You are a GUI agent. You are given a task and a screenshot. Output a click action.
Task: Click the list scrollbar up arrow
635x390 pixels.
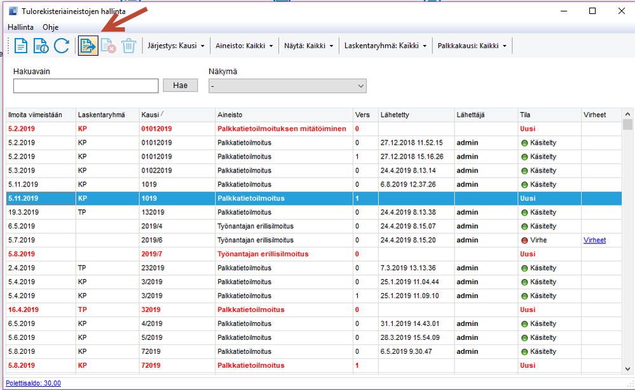tap(627, 114)
